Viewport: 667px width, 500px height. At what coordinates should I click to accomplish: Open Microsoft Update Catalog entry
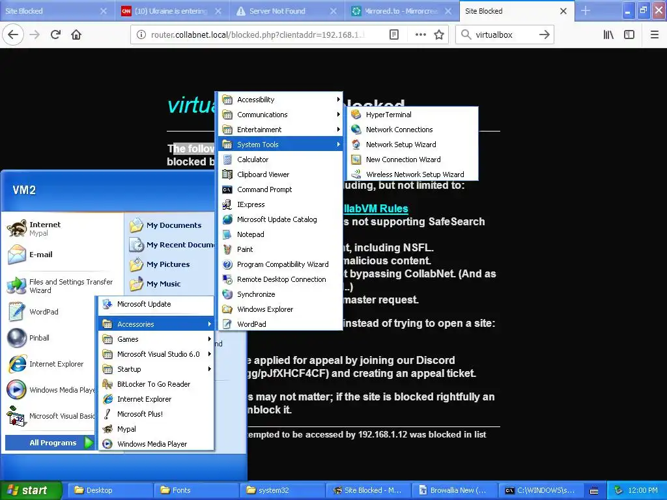coord(281,219)
